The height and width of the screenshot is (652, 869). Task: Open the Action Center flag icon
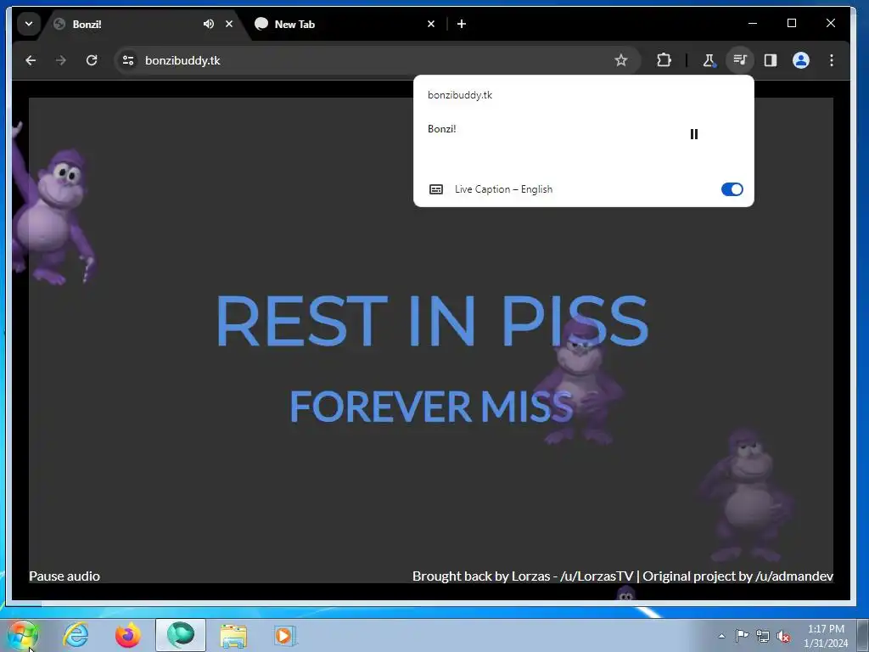(742, 635)
